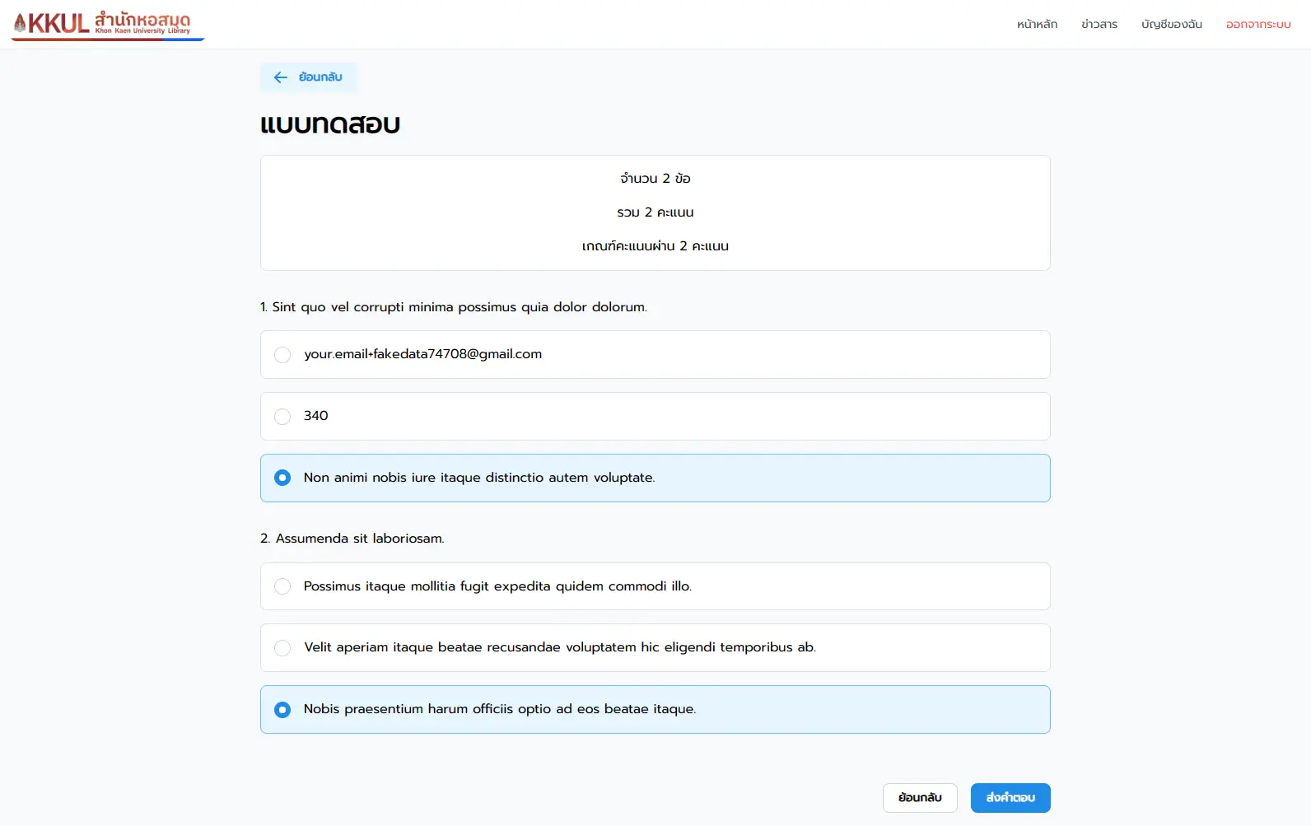Viewport: 1311px width, 826px height.
Task: Choose the 'Possimus itaque mollitia' radio option
Action: point(282,586)
